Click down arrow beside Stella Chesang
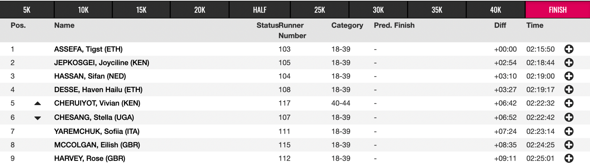The image size is (590, 165). coord(37,118)
